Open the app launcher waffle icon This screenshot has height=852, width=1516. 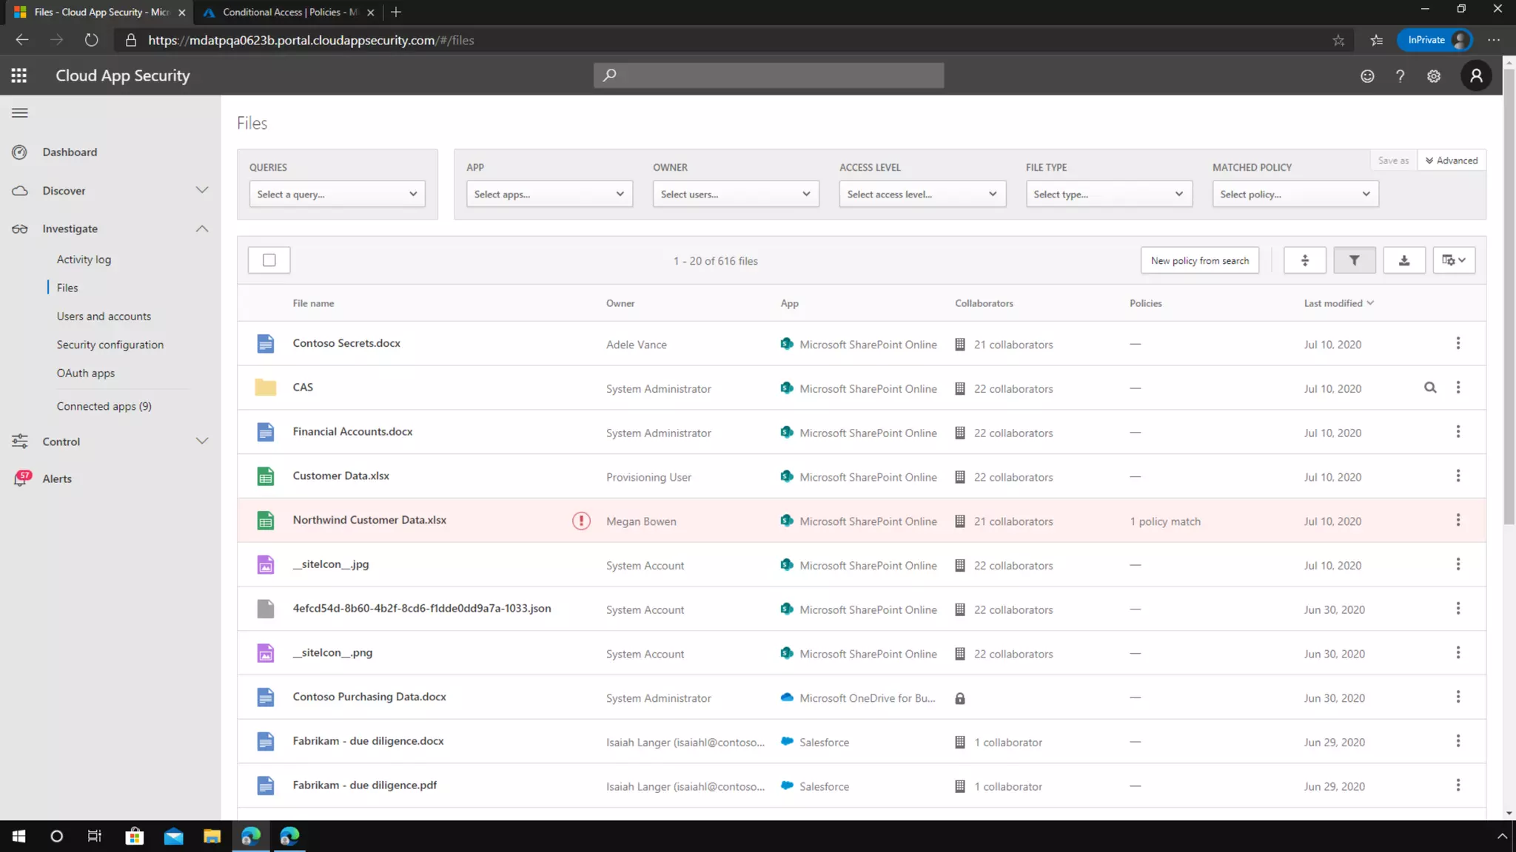pos(19,75)
